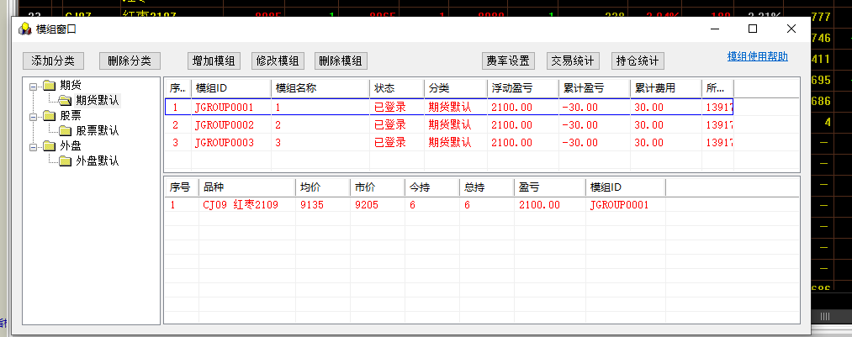Select the CJ09 红枣2109 position row
Image resolution: width=852 pixels, height=337 pixels.
[415, 204]
